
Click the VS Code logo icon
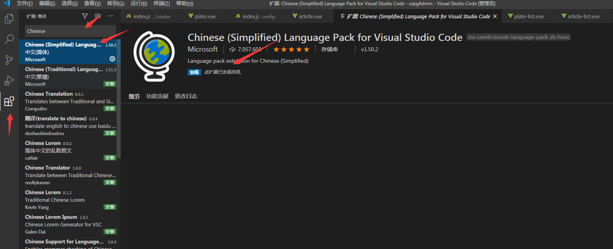(6, 4)
